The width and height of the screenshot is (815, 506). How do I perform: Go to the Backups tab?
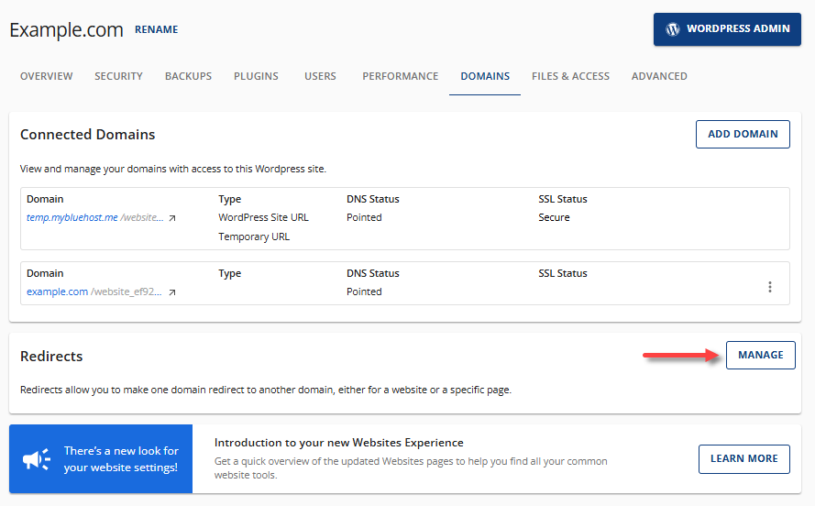coord(188,76)
